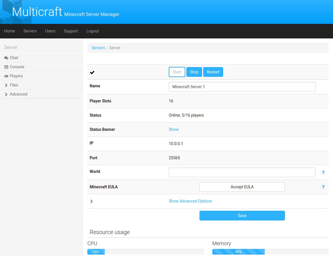The height and width of the screenshot is (256, 333).
Task: Click the Server breadcrumb text
Action: tap(115, 48)
